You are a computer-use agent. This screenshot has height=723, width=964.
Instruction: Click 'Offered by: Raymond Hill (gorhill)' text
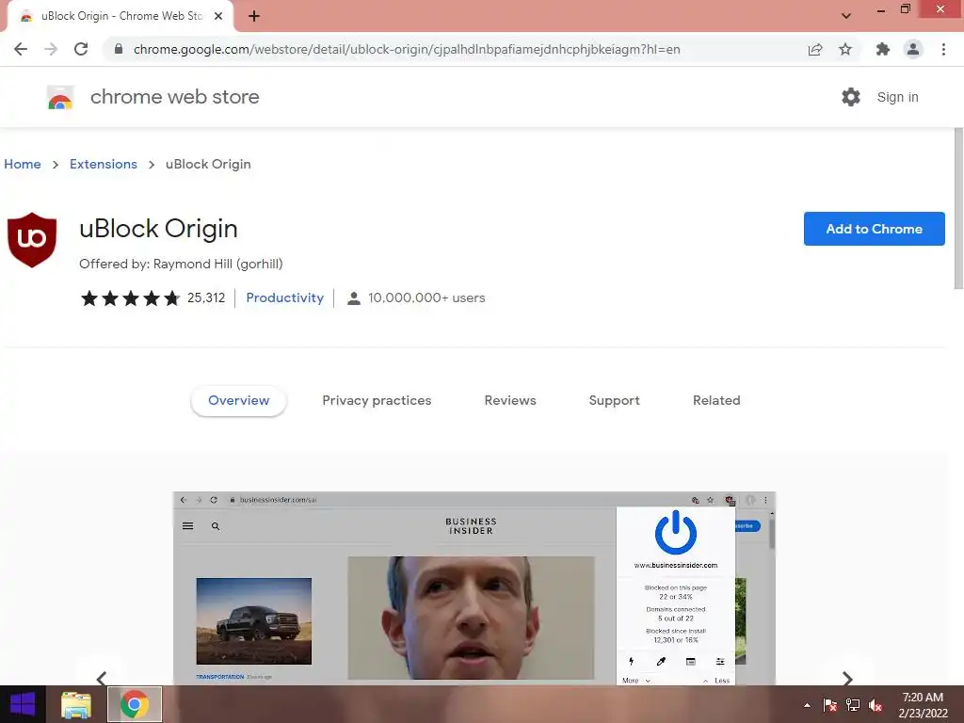point(181,264)
